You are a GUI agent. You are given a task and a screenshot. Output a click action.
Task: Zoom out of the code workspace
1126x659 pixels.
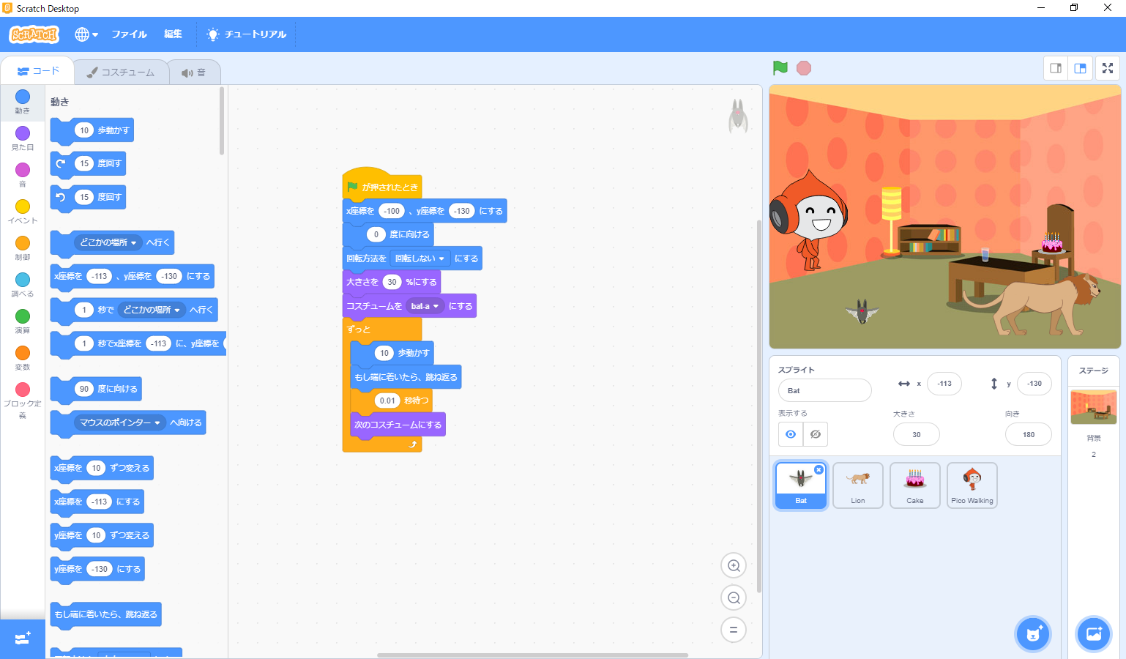[x=734, y=597]
